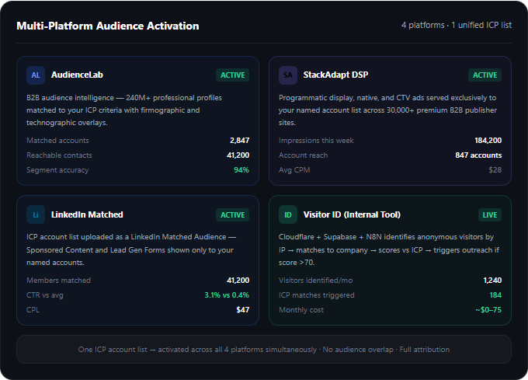The image size is (528, 380).
Task: Click the Account reach label
Action: (303, 155)
